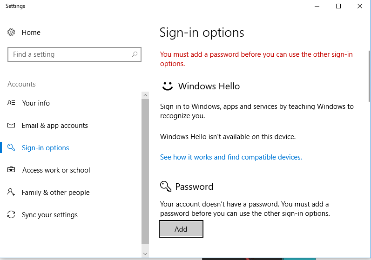The height and width of the screenshot is (260, 371).
Task: Click the Home gear icon
Action: click(11, 33)
